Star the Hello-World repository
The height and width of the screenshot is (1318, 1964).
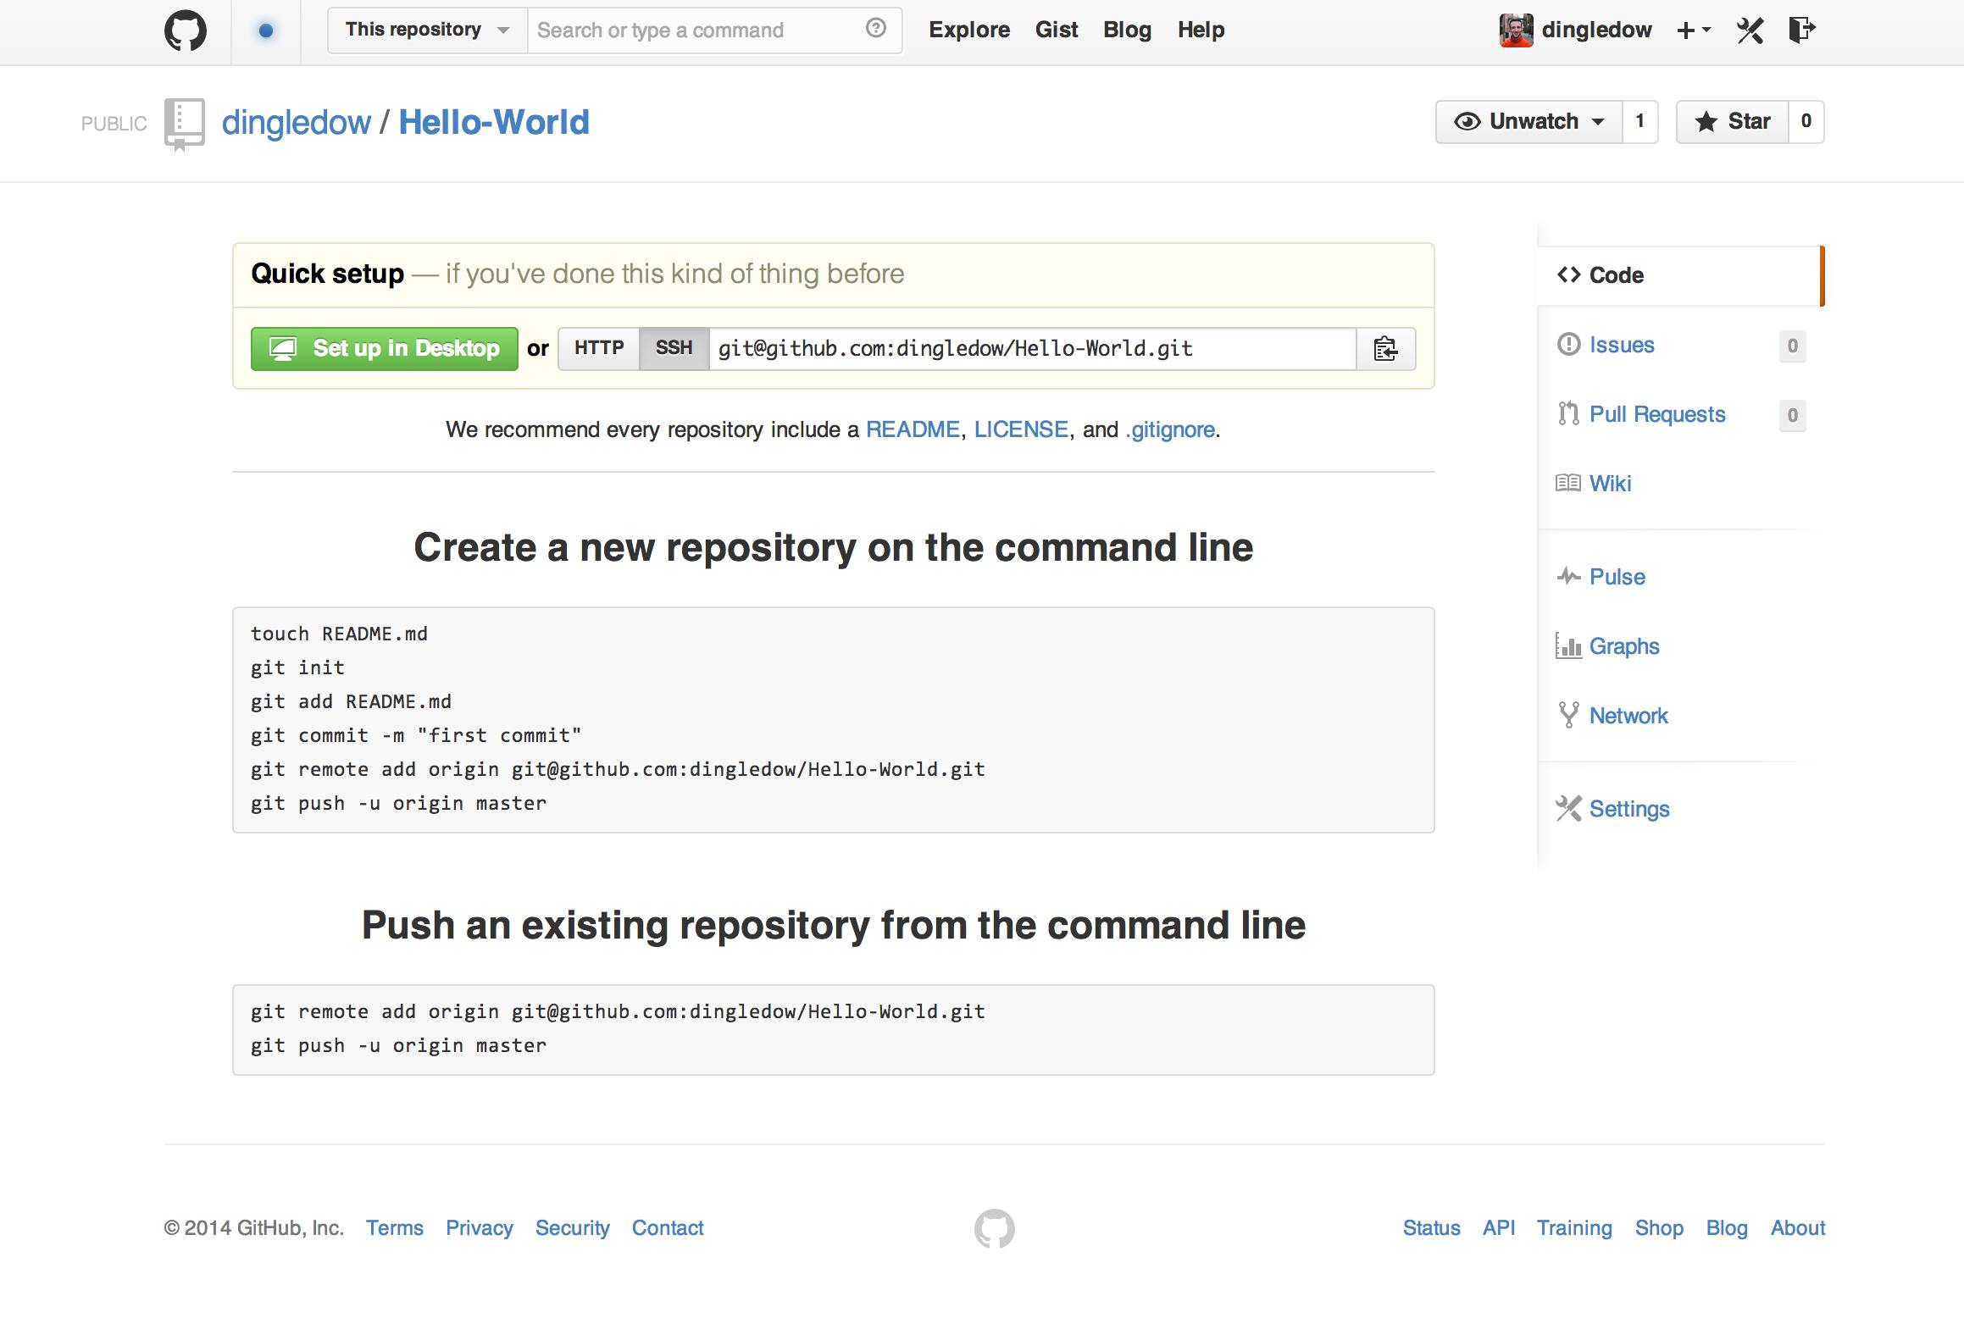[1732, 122]
